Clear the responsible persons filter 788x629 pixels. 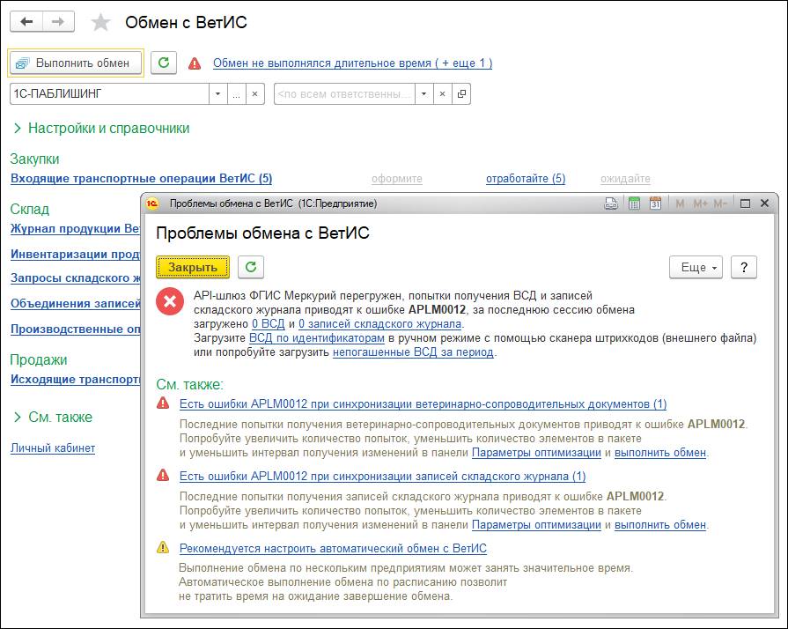click(442, 94)
